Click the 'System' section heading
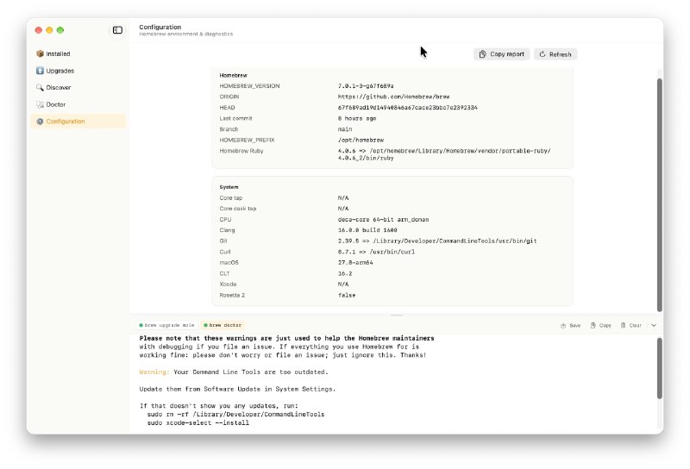690x469 pixels. coord(229,187)
